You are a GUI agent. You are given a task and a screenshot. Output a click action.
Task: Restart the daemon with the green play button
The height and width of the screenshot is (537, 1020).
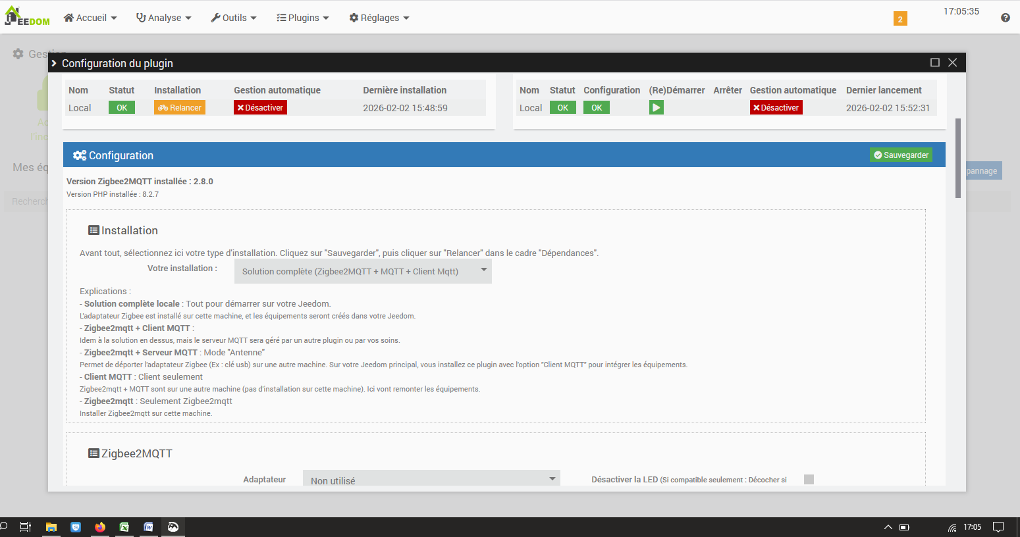[657, 108]
